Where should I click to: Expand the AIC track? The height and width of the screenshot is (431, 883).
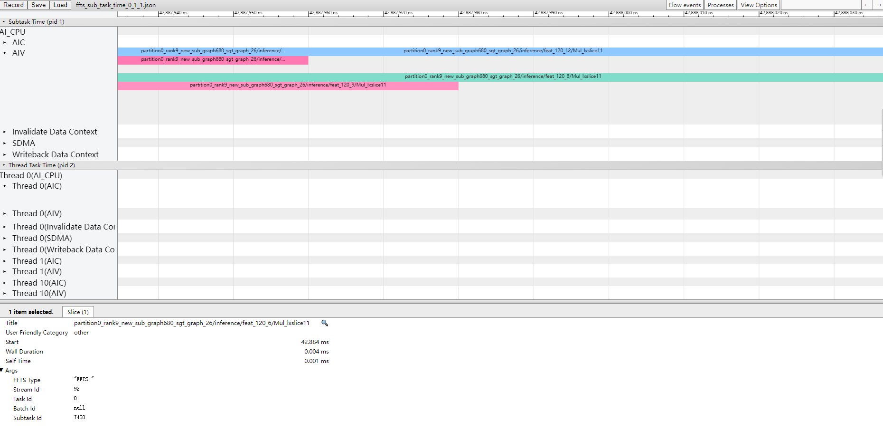[x=5, y=43]
